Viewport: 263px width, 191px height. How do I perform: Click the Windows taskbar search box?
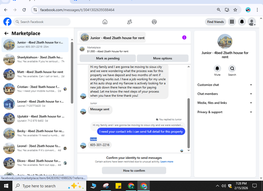(49, 186)
